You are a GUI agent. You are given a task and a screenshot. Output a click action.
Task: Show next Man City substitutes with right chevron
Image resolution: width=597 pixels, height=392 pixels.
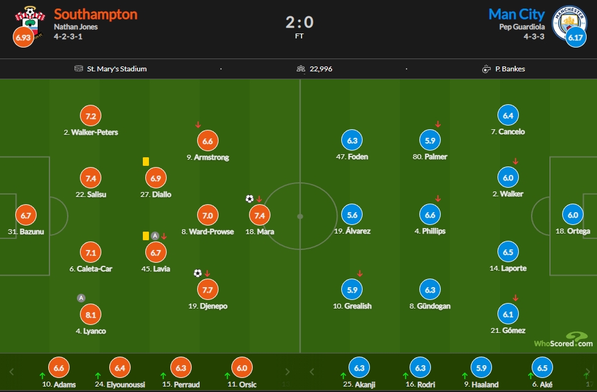[588, 371]
